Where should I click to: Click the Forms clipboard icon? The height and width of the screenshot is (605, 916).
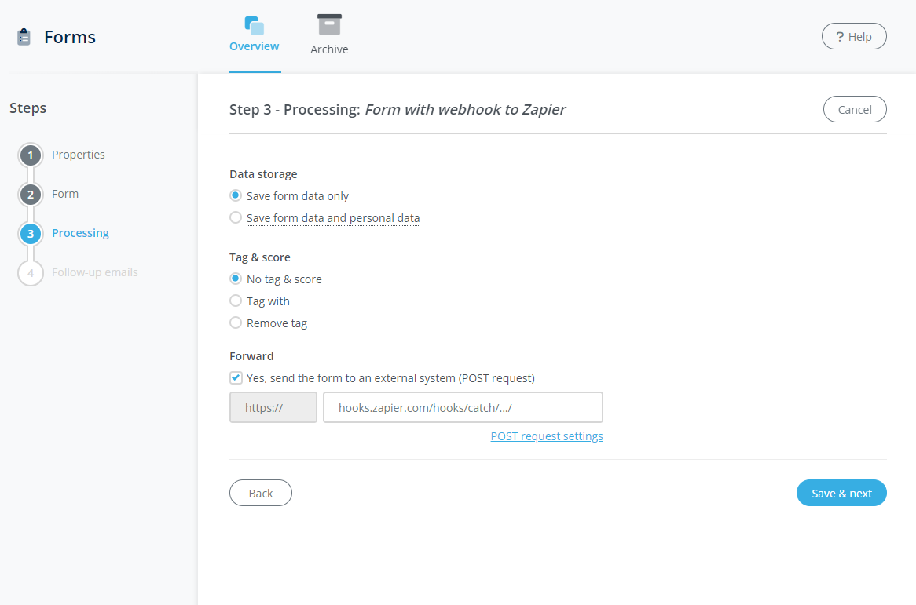23,36
